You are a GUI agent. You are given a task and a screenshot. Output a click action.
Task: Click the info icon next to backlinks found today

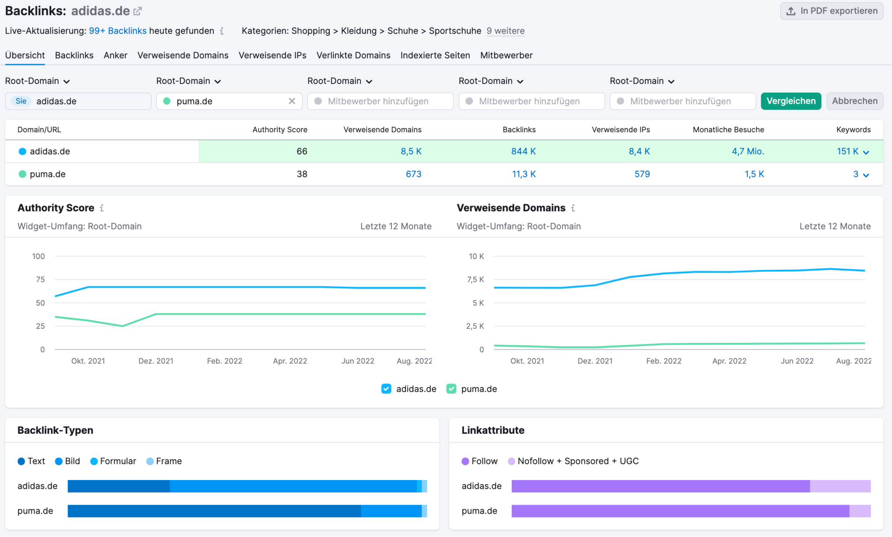click(222, 31)
